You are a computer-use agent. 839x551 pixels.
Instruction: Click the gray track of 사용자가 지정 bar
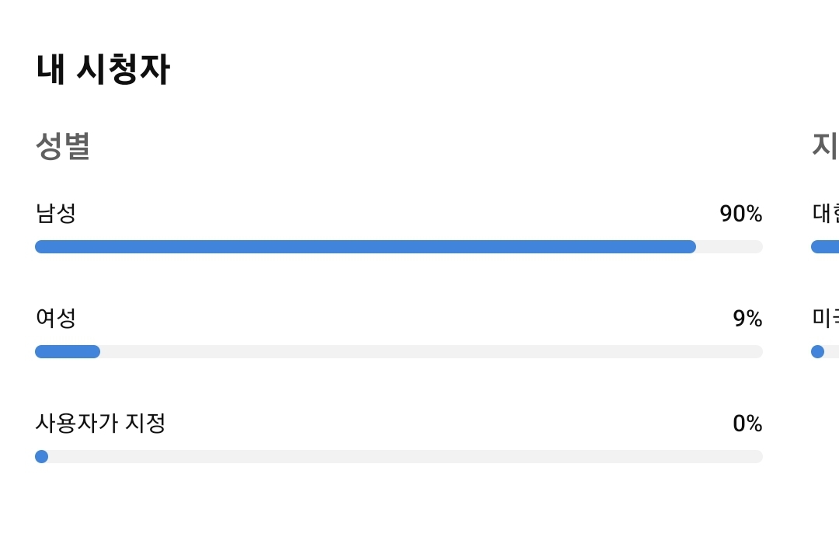404,456
